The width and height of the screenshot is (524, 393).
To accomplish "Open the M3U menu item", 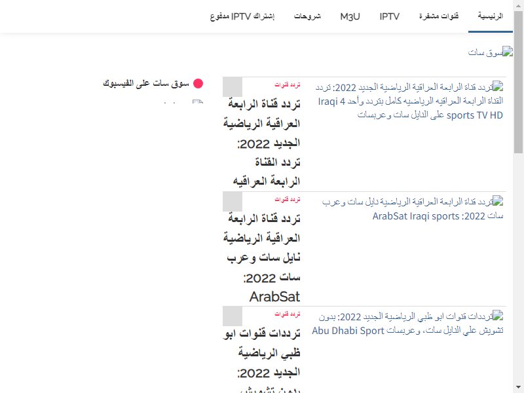I will [x=350, y=16].
